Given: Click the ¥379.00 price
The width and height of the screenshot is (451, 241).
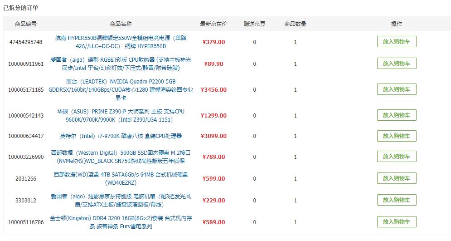Looking at the screenshot, I should pyautogui.click(x=213, y=42).
